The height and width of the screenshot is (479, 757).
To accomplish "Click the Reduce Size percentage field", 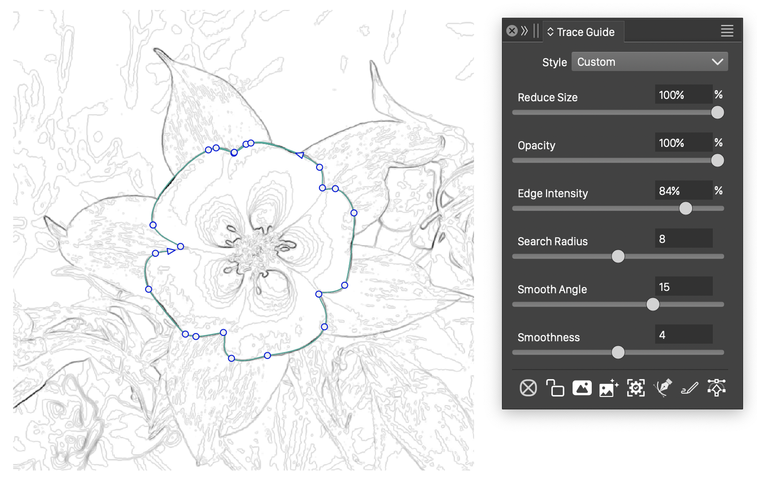I will [683, 95].
